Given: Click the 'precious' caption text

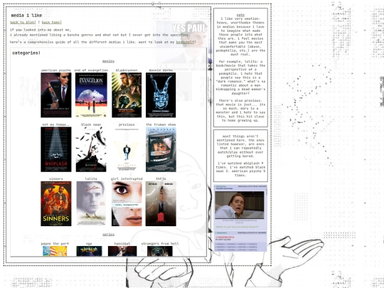Looking at the screenshot, I should (x=127, y=124).
